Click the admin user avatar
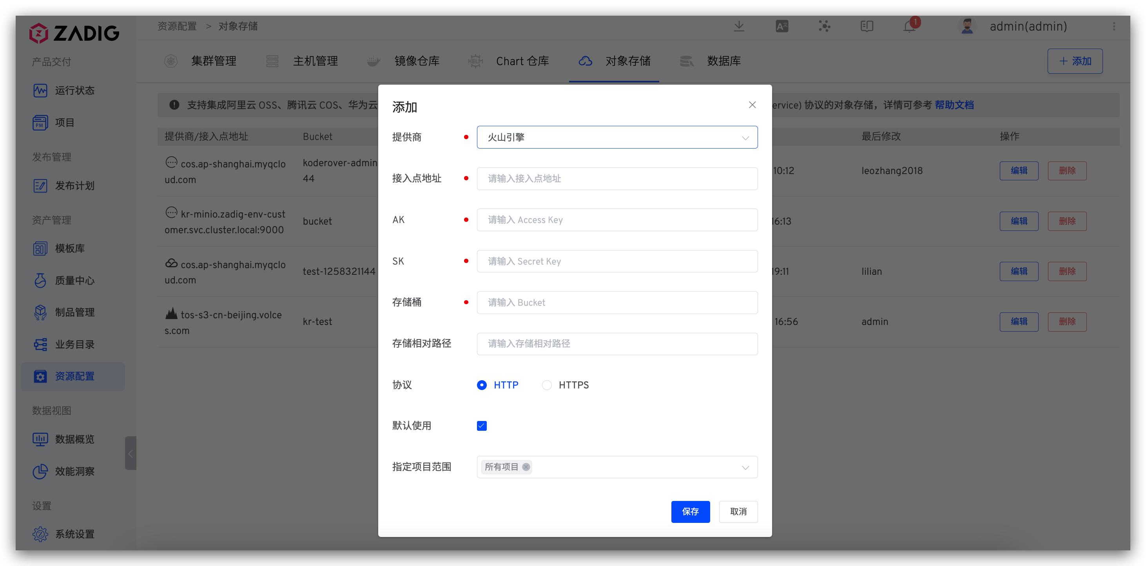The height and width of the screenshot is (566, 1146). pos(967,26)
